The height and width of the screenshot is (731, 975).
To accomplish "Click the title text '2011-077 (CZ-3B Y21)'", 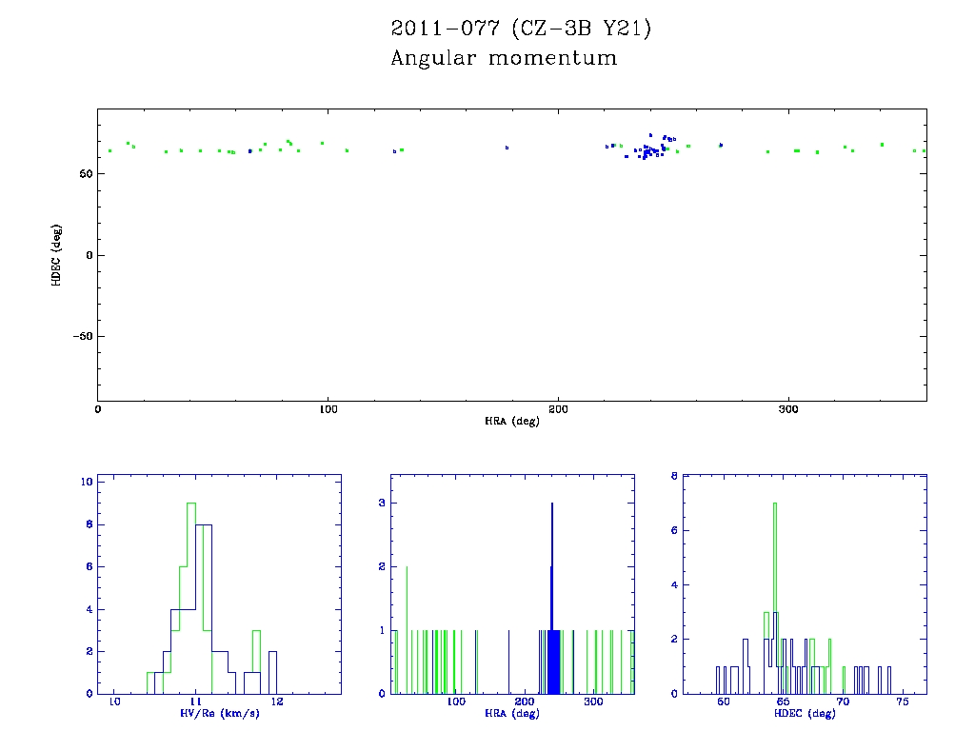I will coord(521,28).
